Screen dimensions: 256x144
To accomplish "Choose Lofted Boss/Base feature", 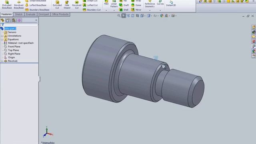I will (36, 5).
